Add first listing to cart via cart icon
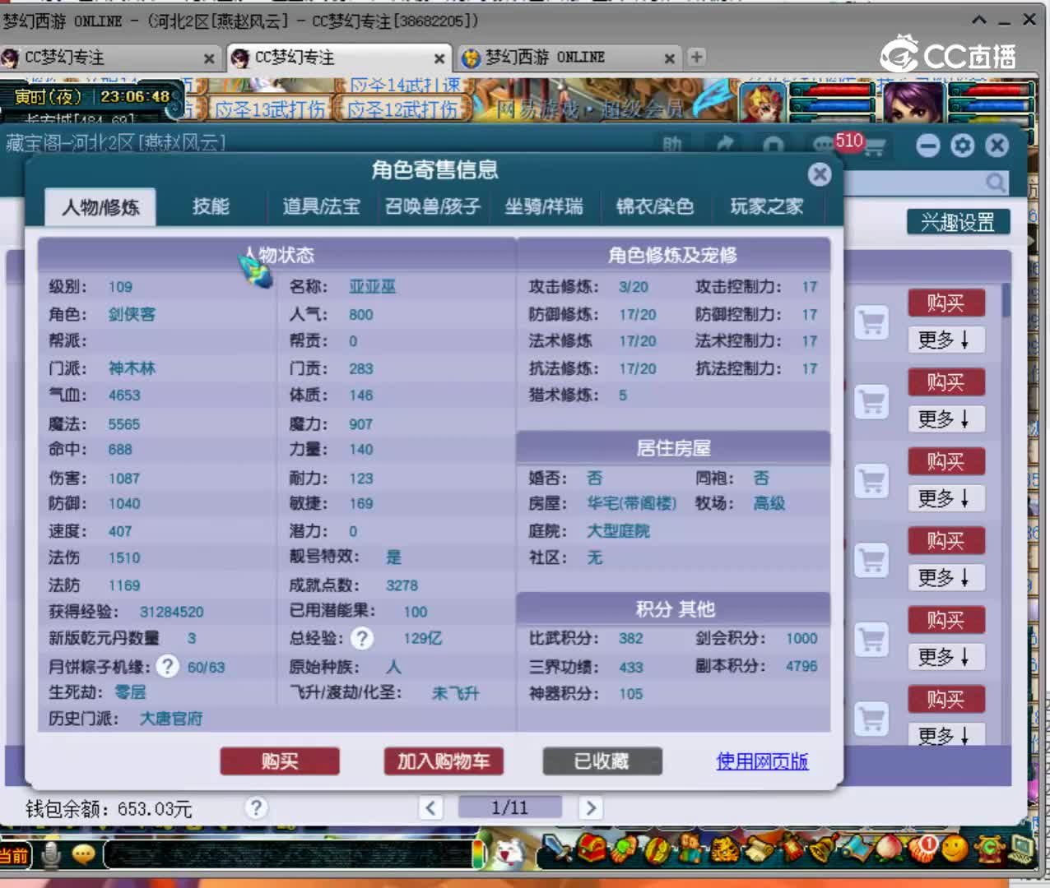Screen dimensions: 1050x888 pos(871,323)
